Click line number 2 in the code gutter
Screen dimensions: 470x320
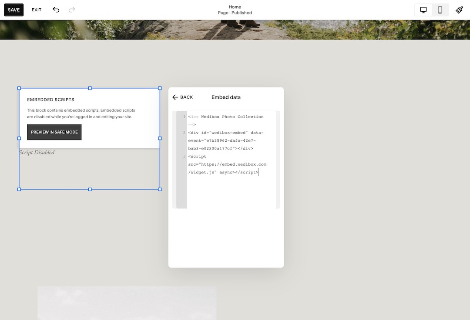click(x=184, y=133)
